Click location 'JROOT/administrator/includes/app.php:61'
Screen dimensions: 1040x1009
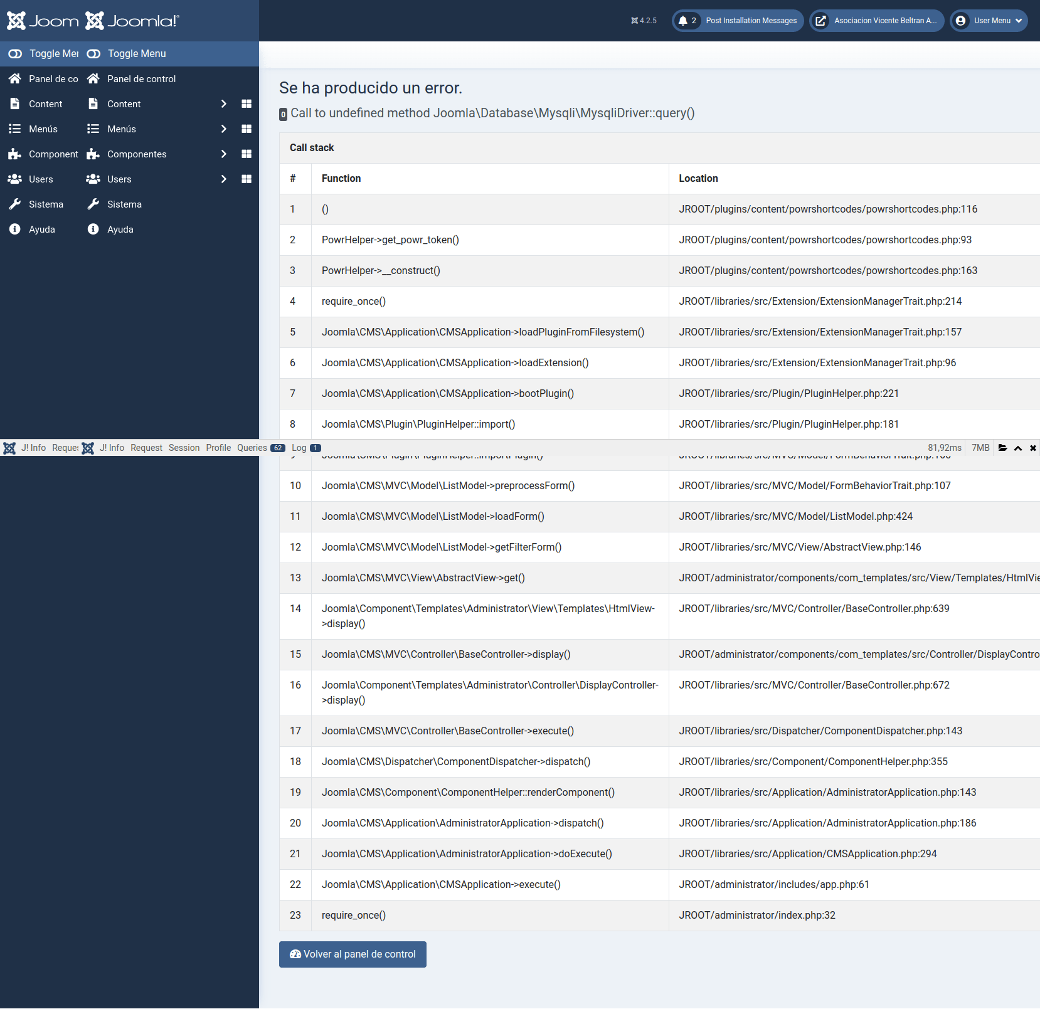(x=774, y=885)
